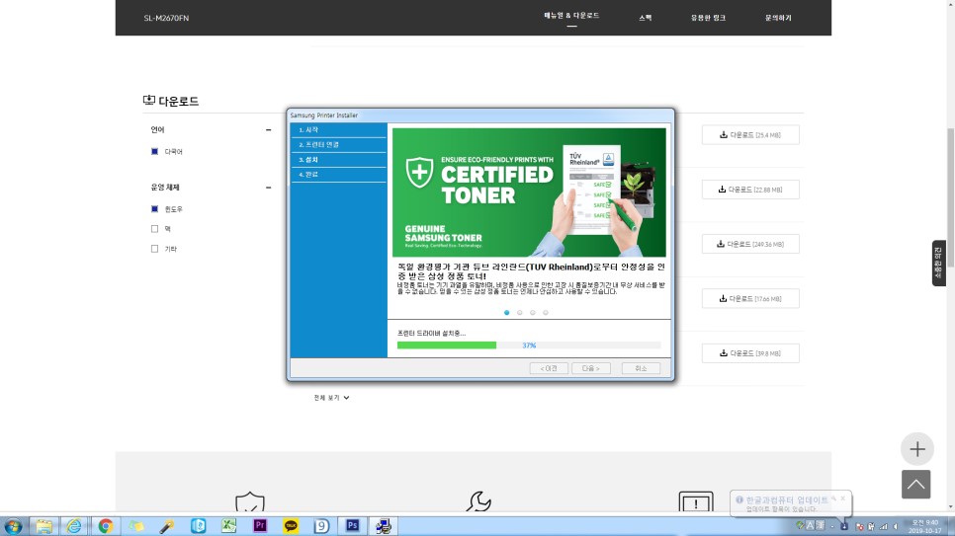The image size is (955, 536).
Task: Click the download icon for the 25.4 MB file
Action: tap(723, 134)
